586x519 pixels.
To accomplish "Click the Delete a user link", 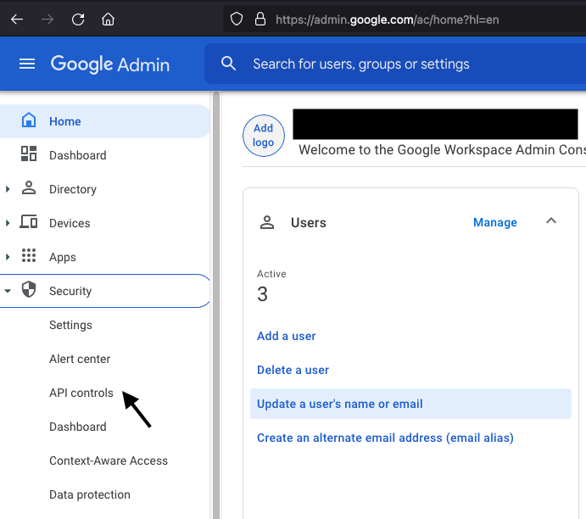I will [x=293, y=370].
